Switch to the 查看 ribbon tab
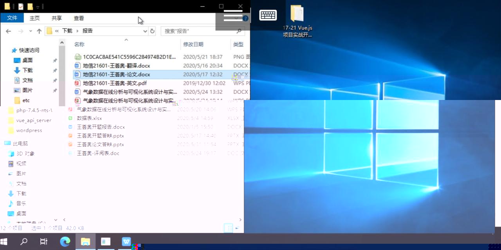Viewport: 501px width, 250px height. point(79,18)
